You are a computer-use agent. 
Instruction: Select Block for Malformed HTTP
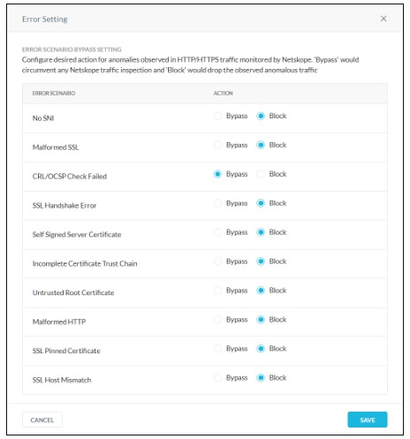261,320
